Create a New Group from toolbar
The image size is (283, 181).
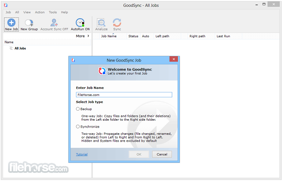(x=29, y=25)
